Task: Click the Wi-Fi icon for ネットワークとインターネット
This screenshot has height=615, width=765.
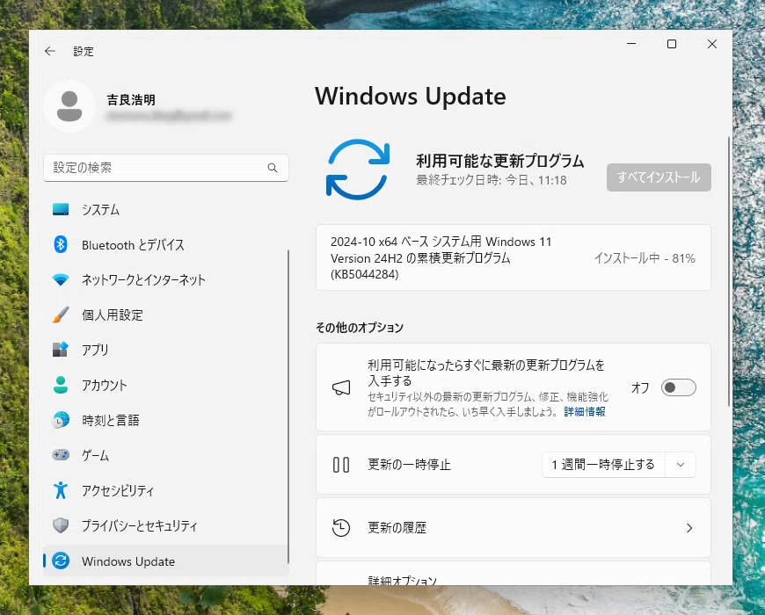Action: (x=61, y=279)
